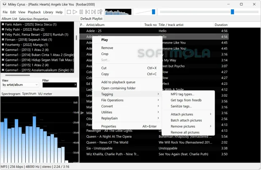The width and height of the screenshot is (261, 170).
Task: Open the File menu
Action: tap(5, 12)
